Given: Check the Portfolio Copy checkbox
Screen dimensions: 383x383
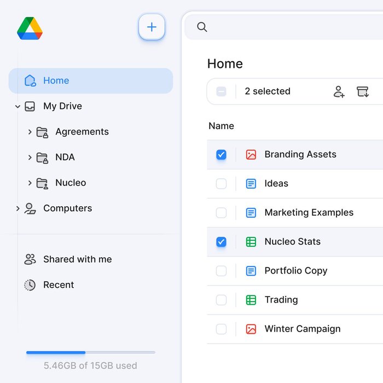Looking at the screenshot, I should click(221, 271).
